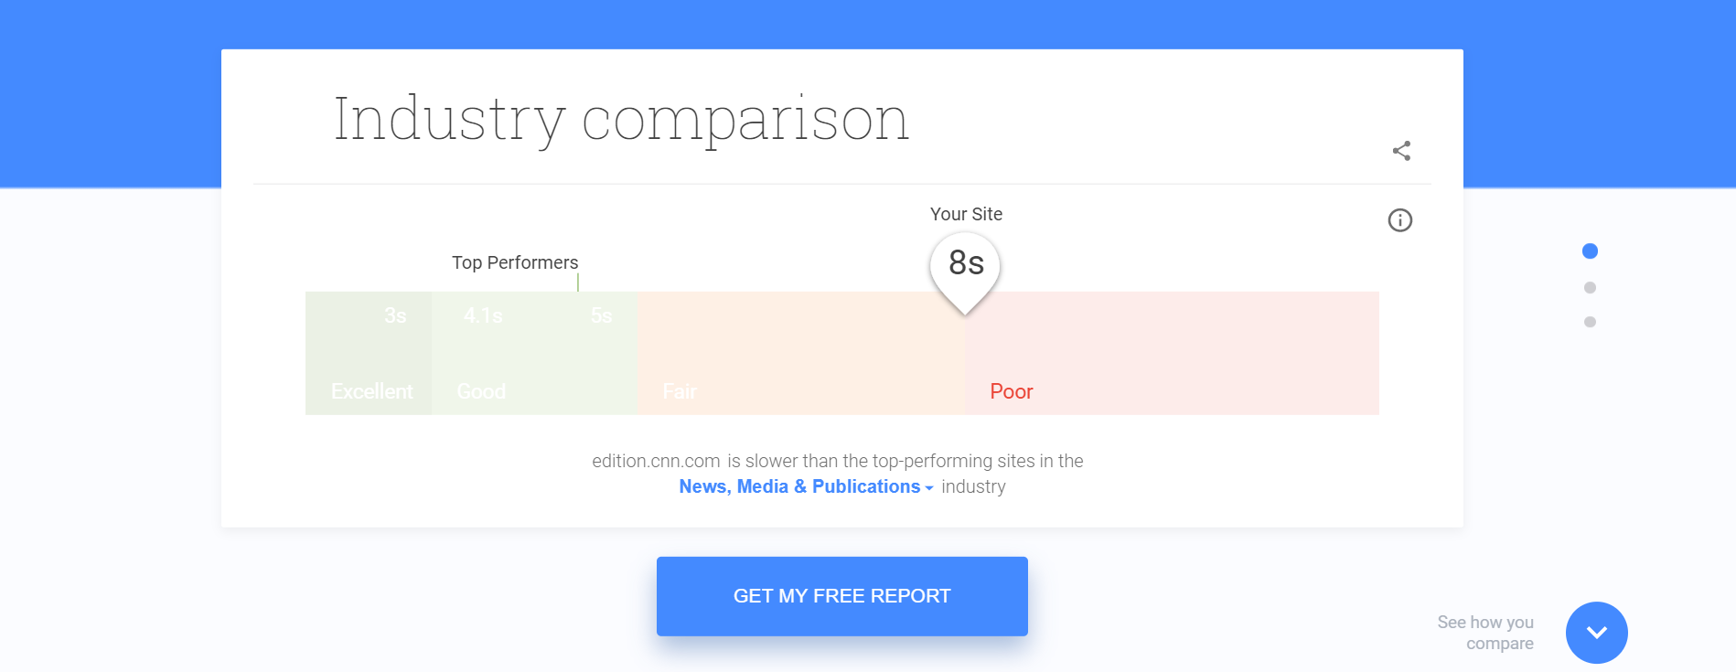The height and width of the screenshot is (672, 1736).
Task: Click the blue down-chevron circle button
Action: (1596, 633)
